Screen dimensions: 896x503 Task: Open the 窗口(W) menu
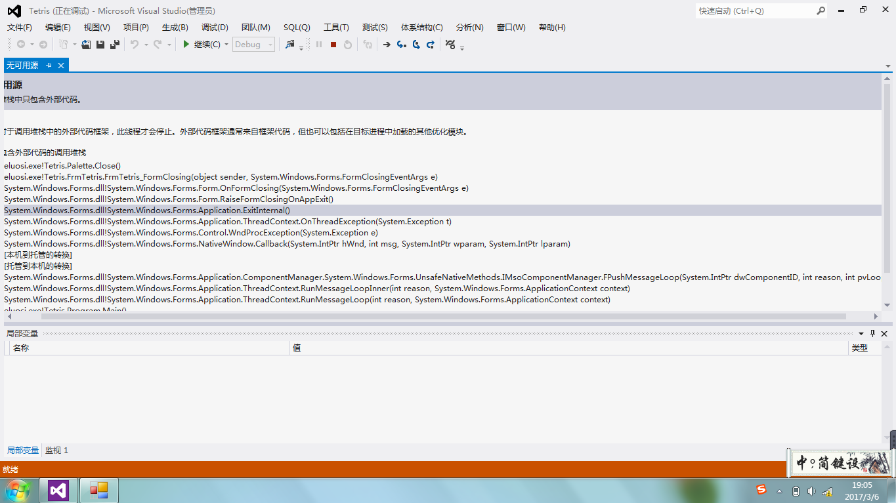(511, 28)
